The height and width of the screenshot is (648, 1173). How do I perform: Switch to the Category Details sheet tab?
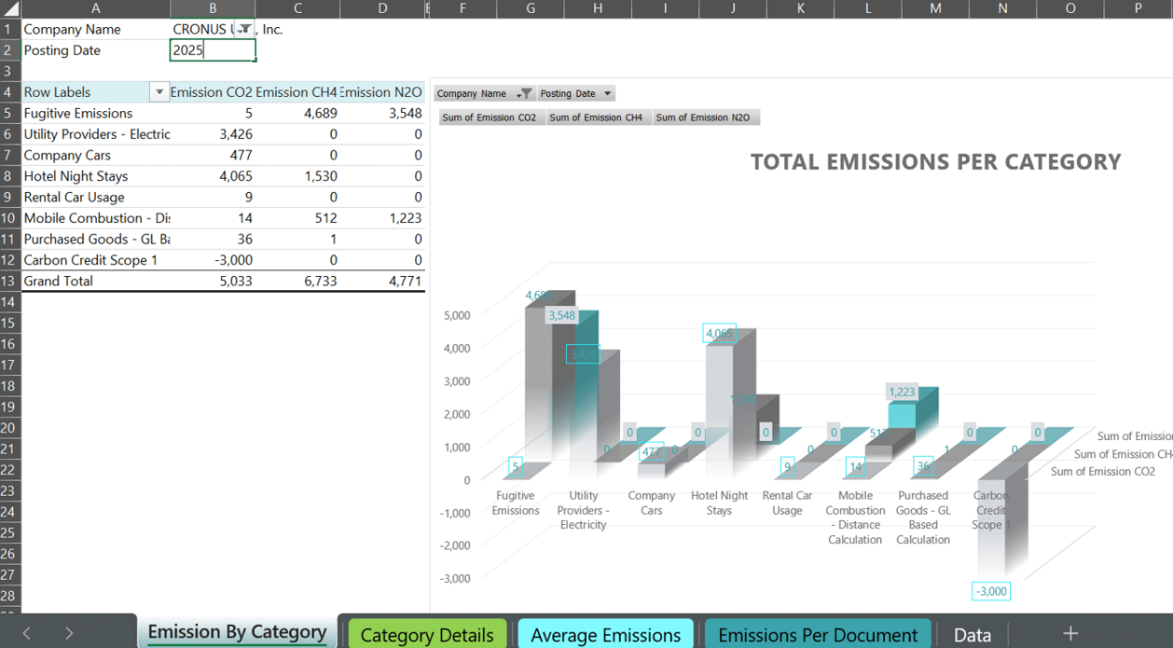click(427, 635)
